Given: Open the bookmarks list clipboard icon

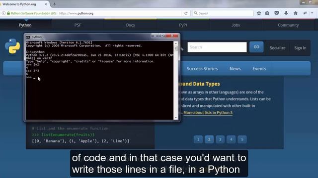Looking at the screenshot, I should pyautogui.click(x=267, y=13).
